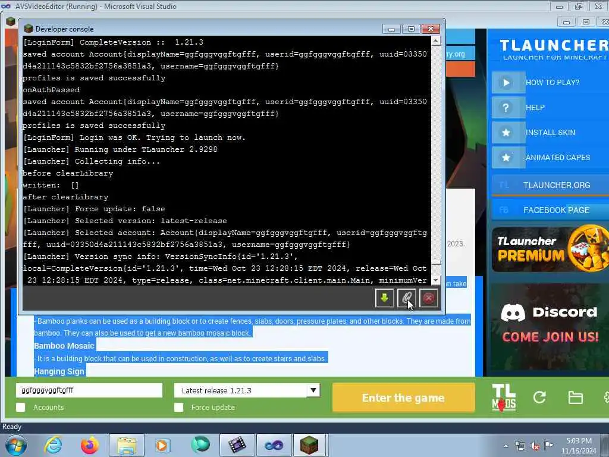Viewport: 609px width, 457px height.
Task: Click the network tray icon
Action: 520,446
